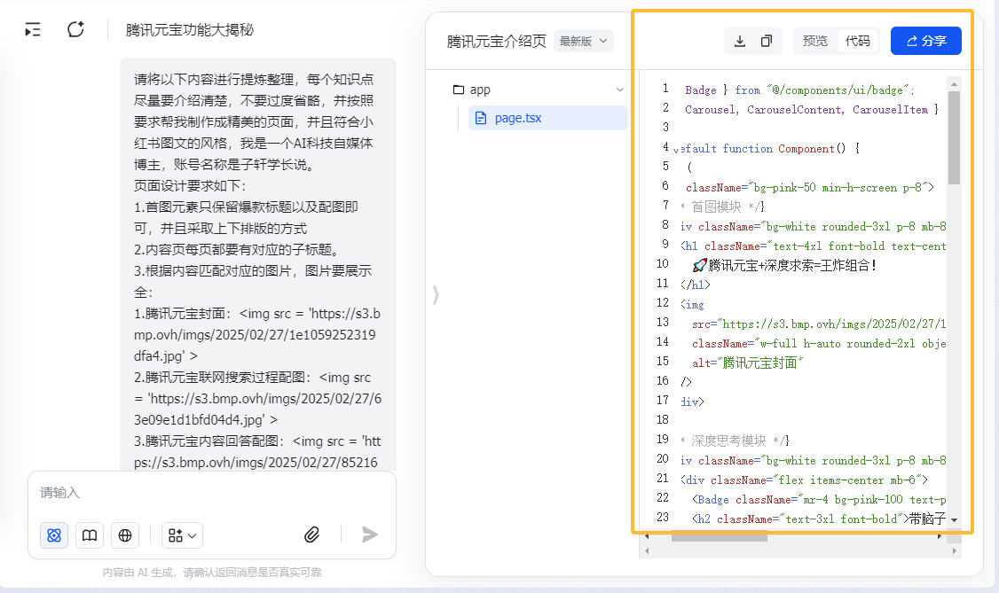
Task: Click the 首图模块 comment line
Action: [722, 207]
